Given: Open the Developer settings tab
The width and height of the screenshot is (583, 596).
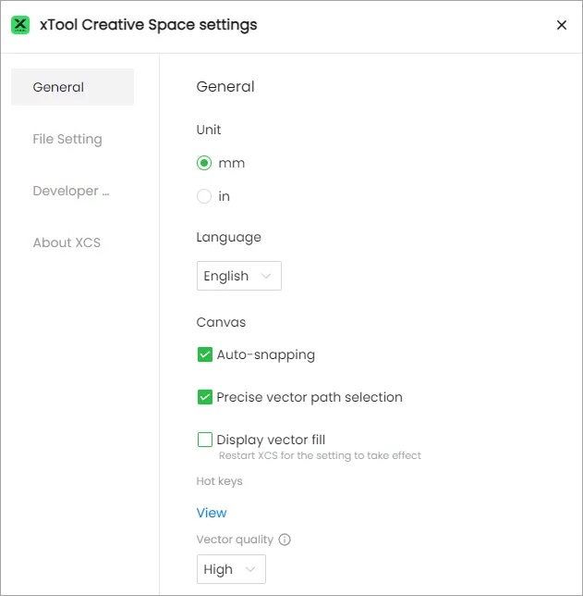Looking at the screenshot, I should 72,191.
